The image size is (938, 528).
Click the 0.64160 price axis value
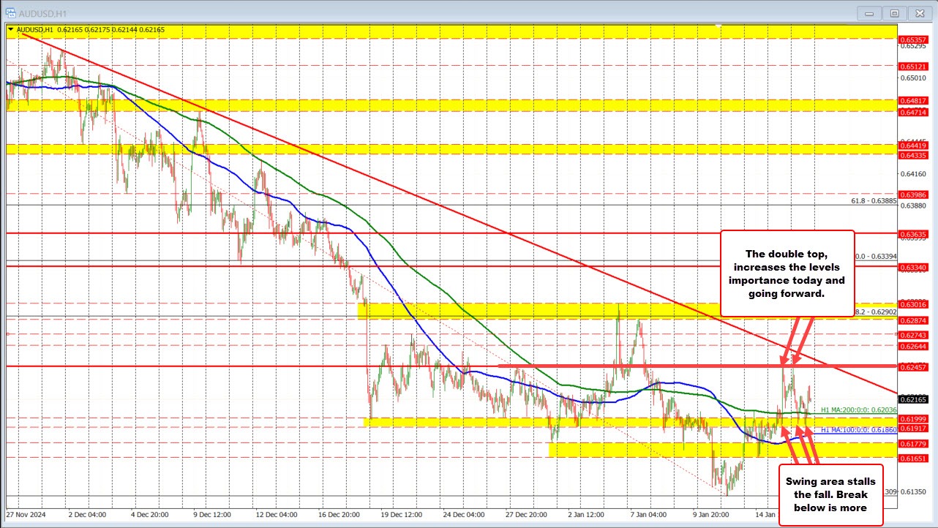point(915,174)
